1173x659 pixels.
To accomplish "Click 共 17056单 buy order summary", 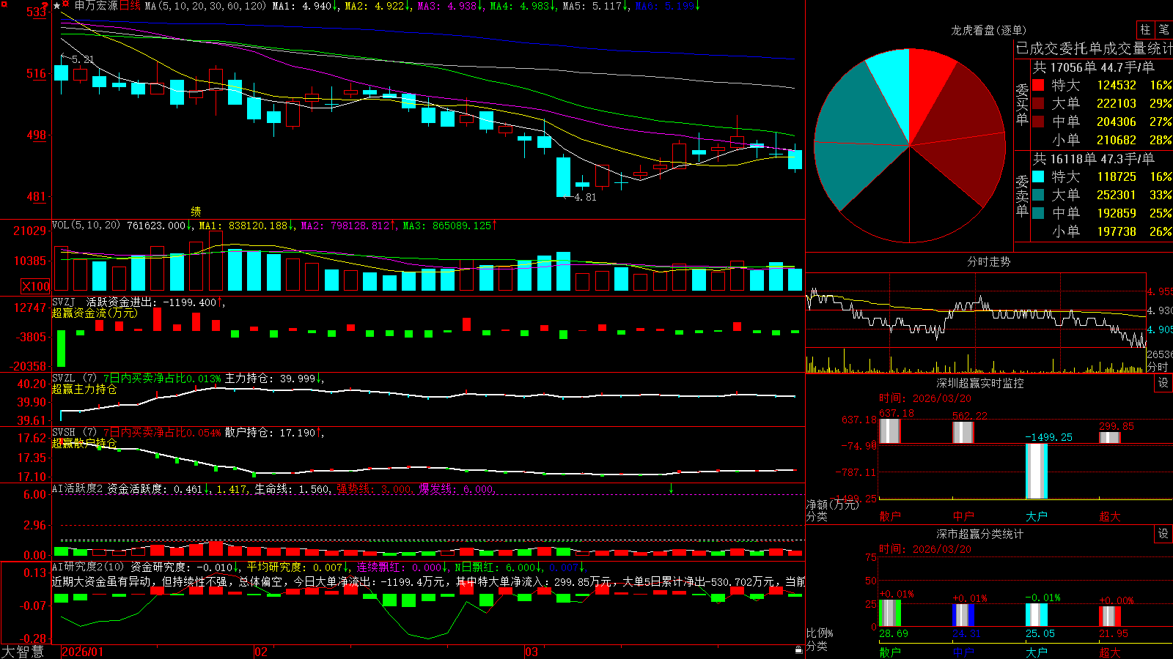I will click(x=1093, y=67).
